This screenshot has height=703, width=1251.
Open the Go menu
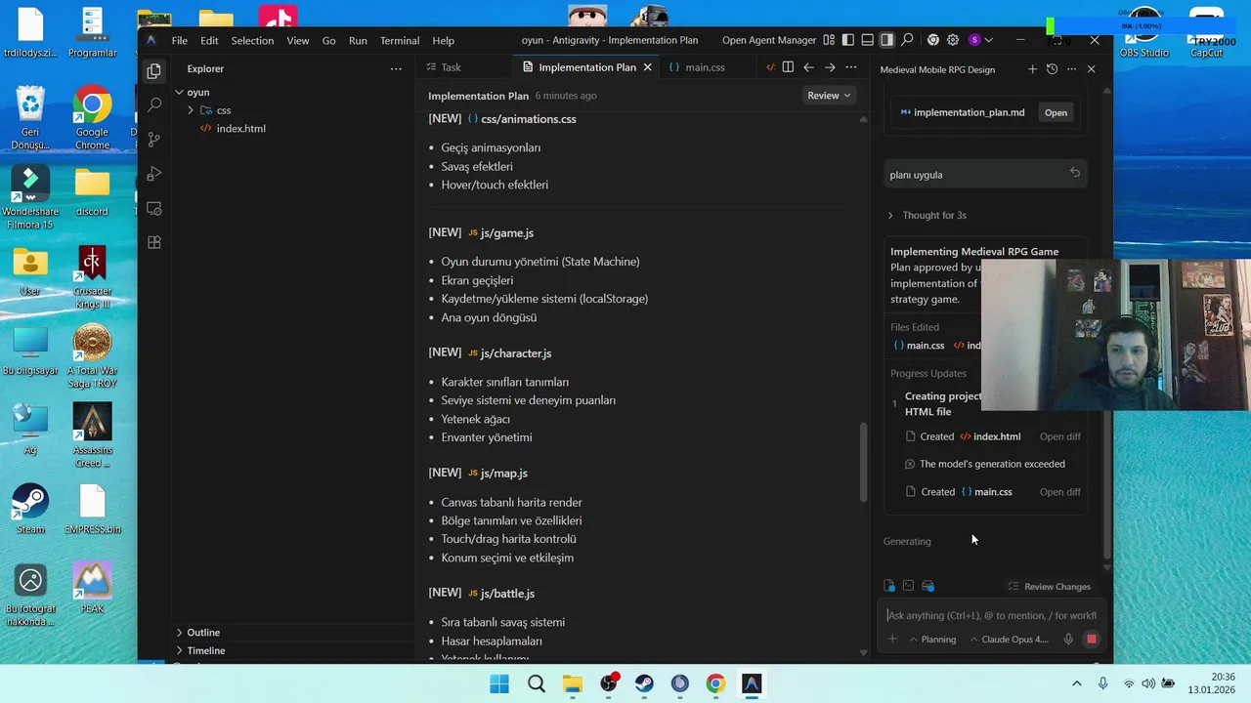tap(328, 40)
